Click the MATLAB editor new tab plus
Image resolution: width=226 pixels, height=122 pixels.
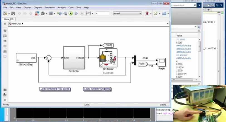pos(208,10)
